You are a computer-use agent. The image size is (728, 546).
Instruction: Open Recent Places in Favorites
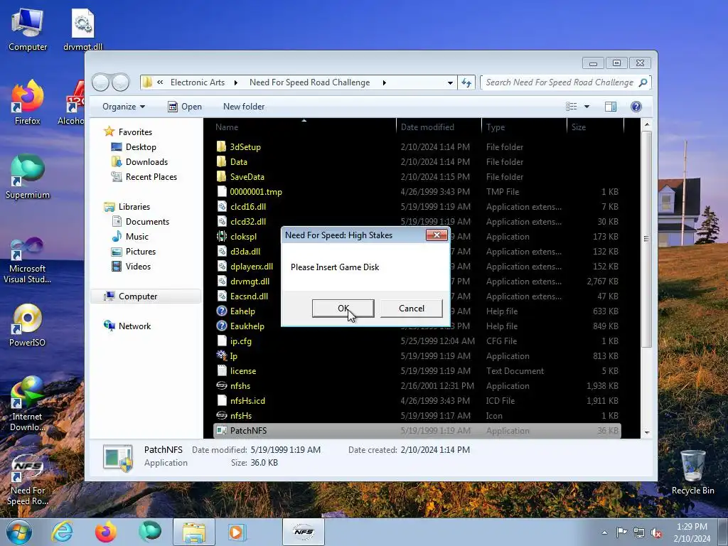point(151,177)
